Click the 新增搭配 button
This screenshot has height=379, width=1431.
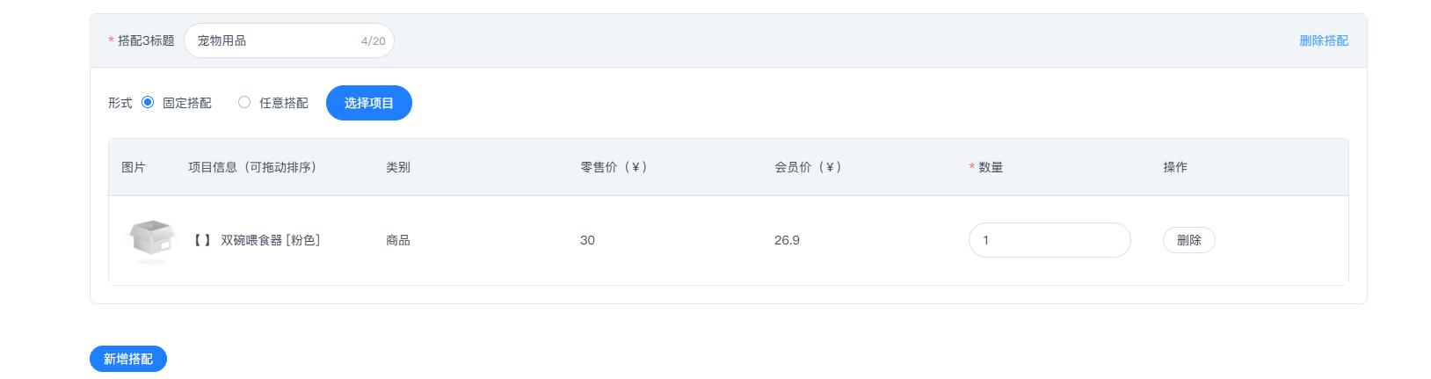point(127,359)
